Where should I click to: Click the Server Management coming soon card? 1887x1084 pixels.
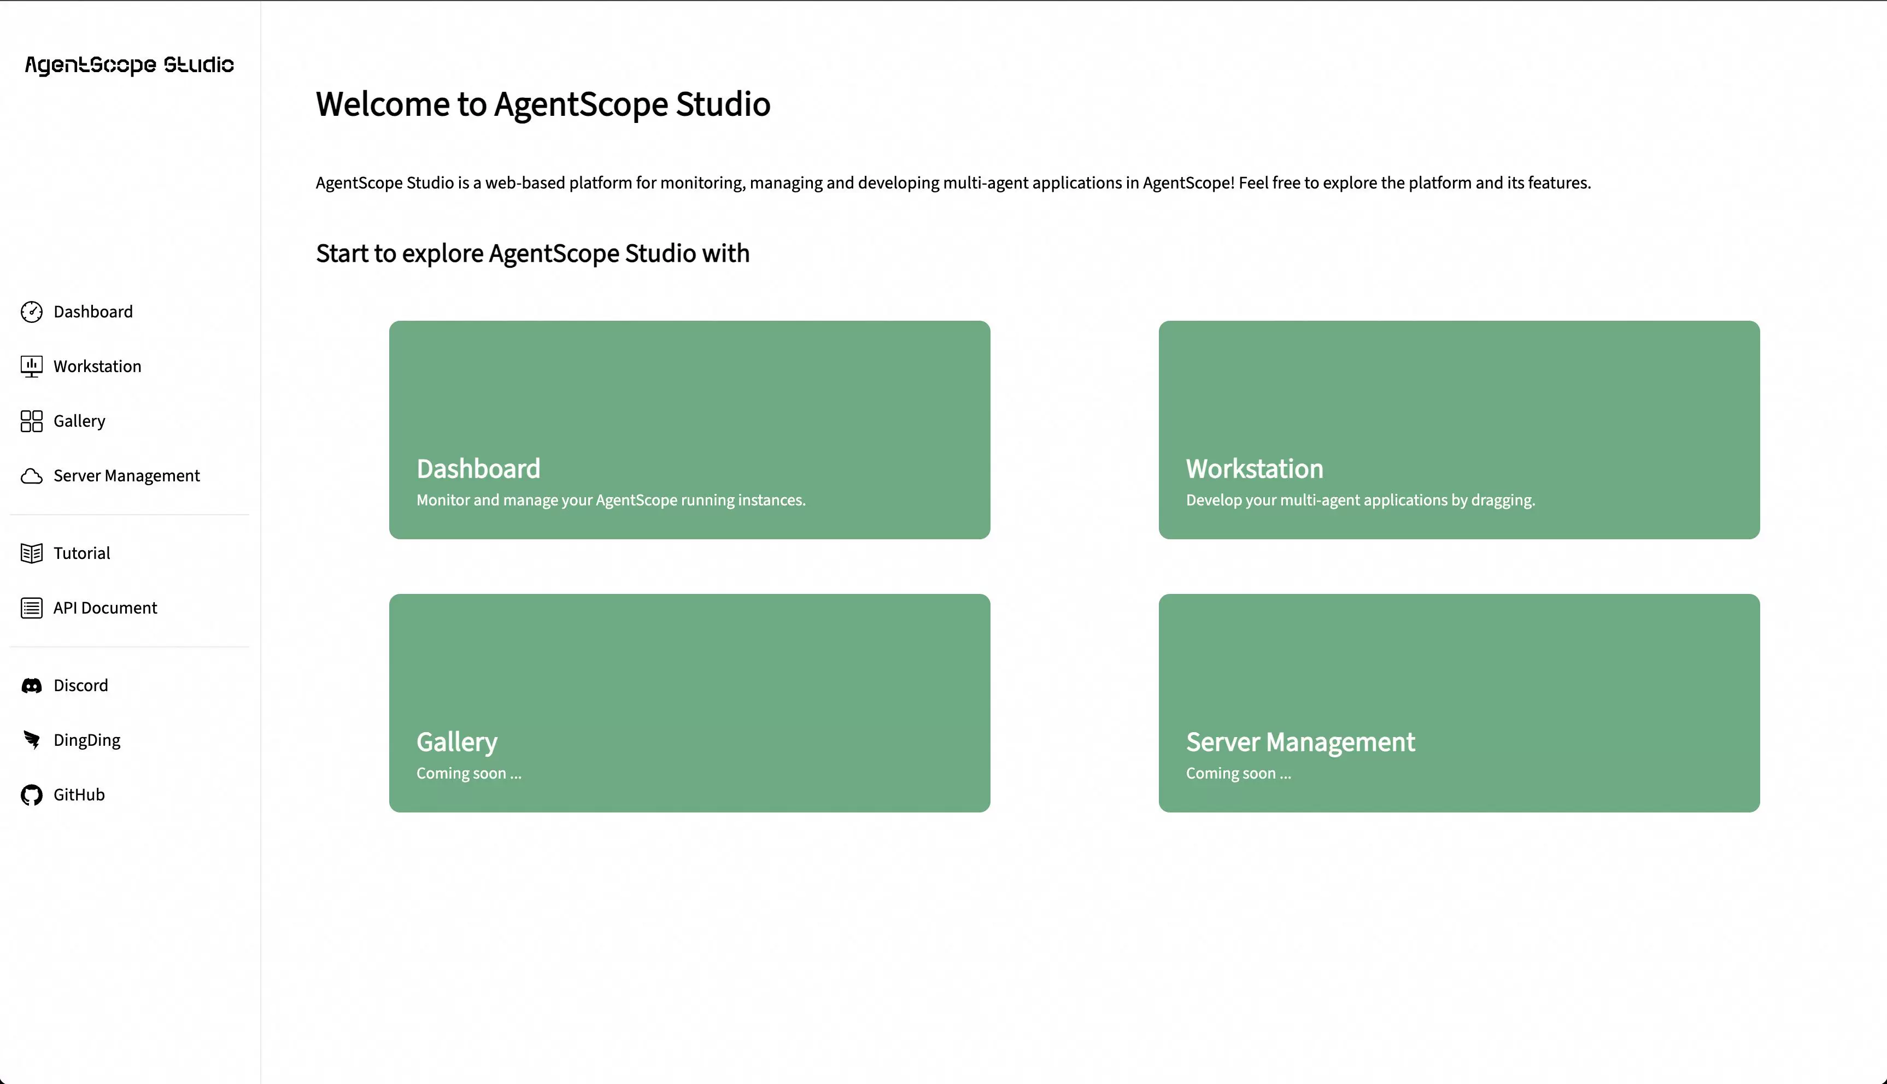(1458, 702)
